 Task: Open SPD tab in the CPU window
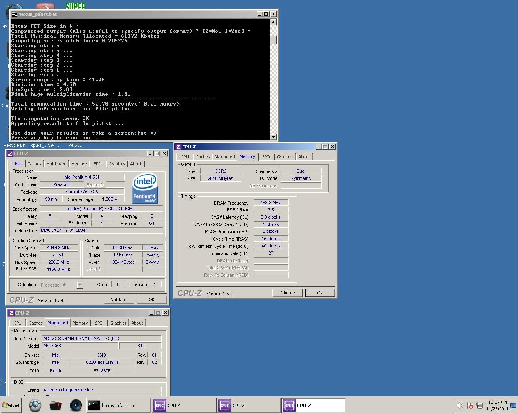click(x=98, y=164)
